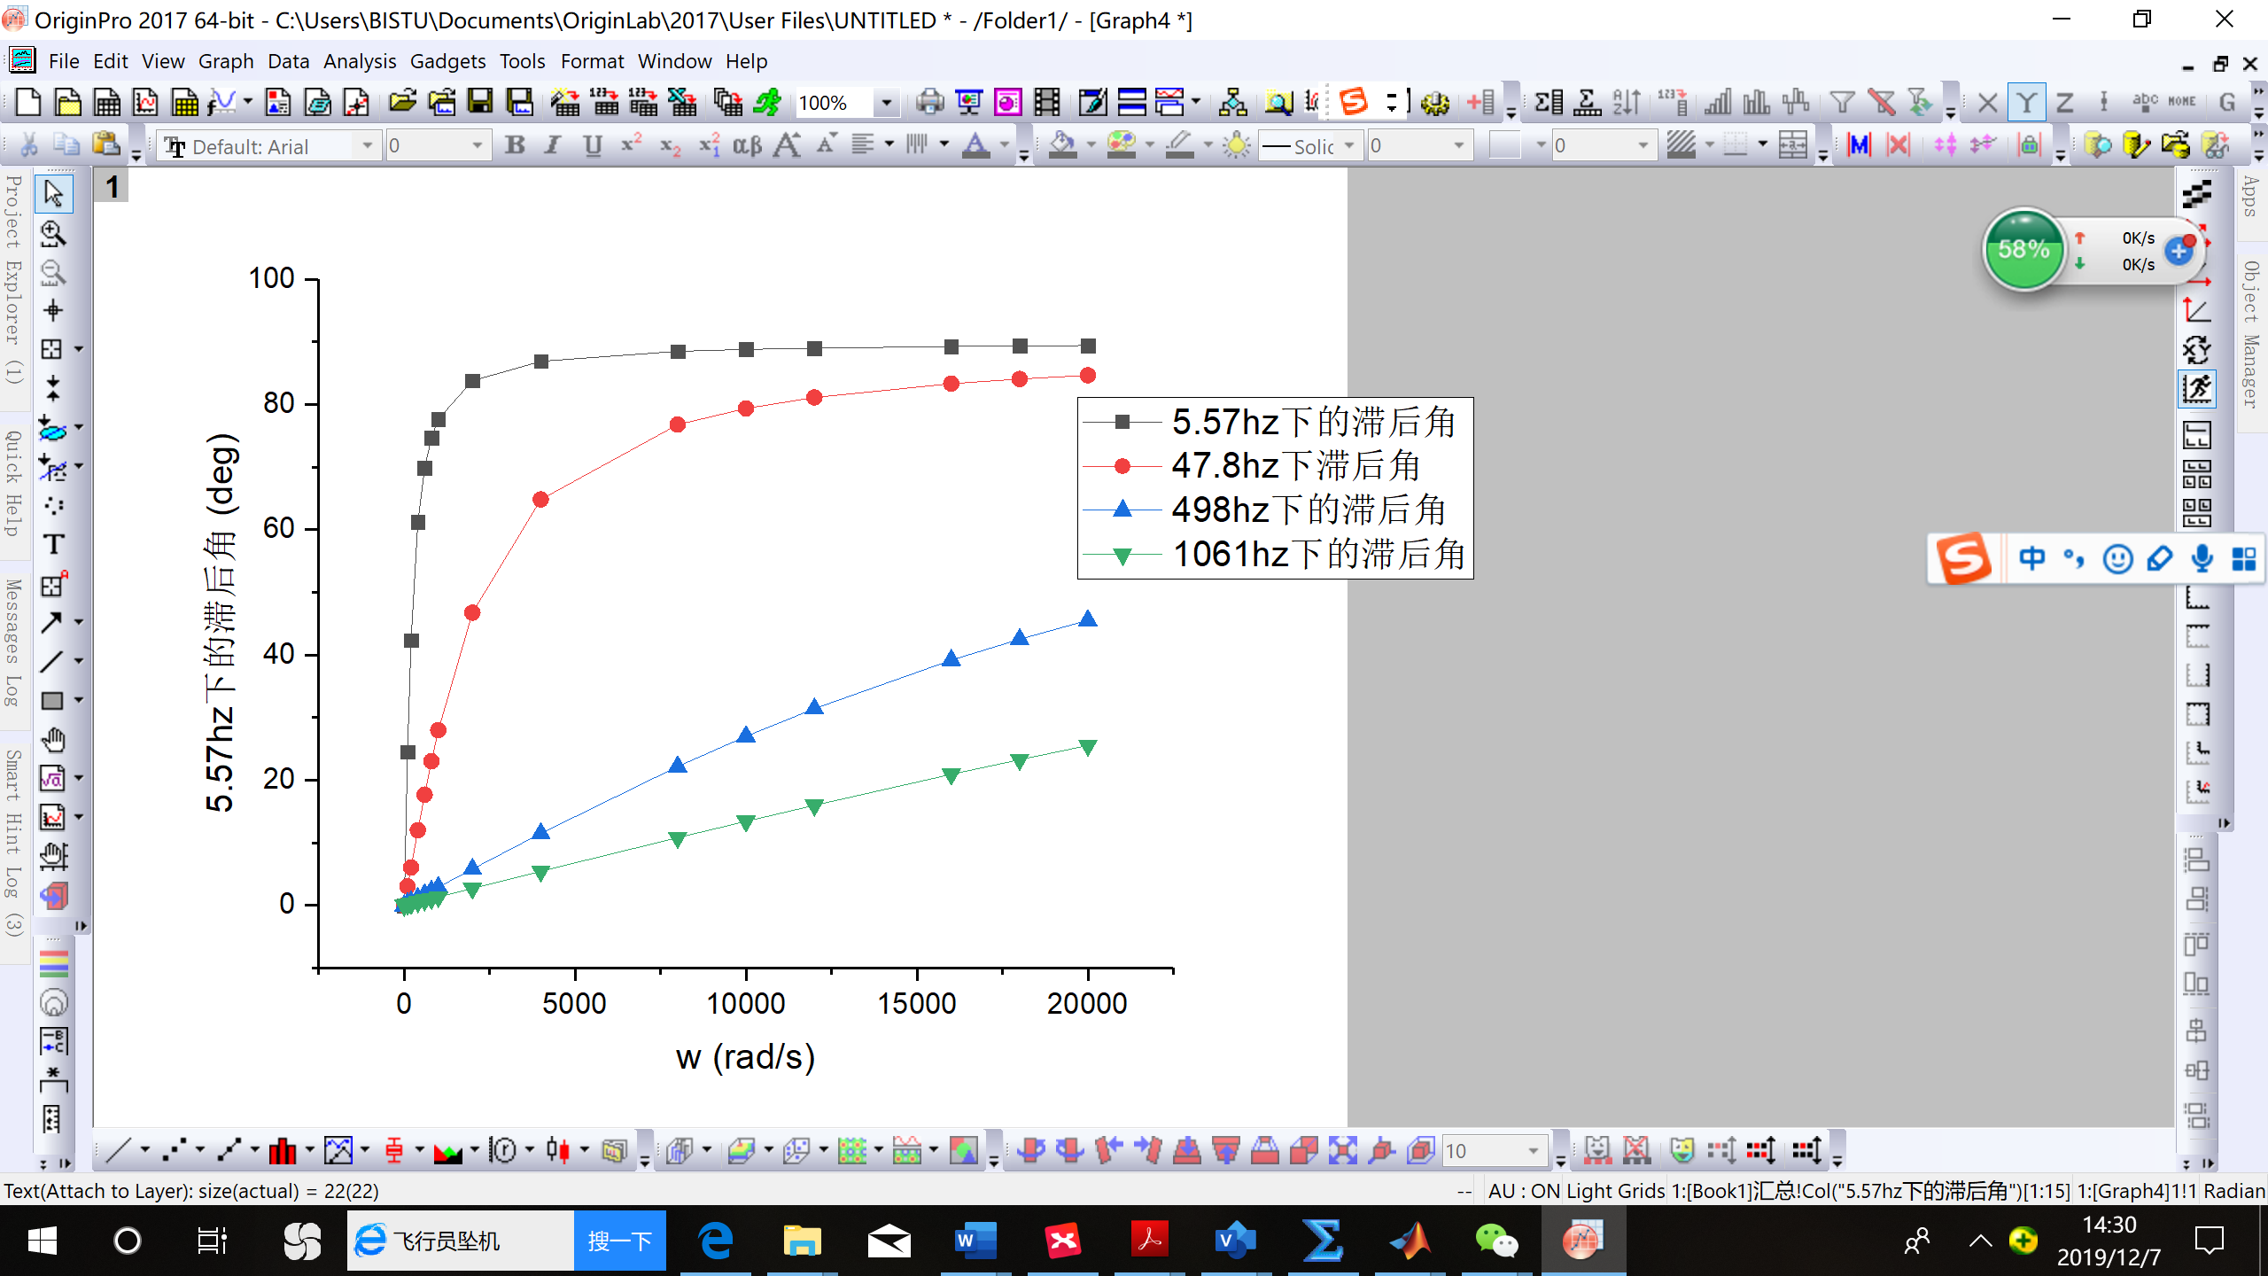This screenshot has height=1276, width=2268.
Task: Open the Analysis menu
Action: click(x=359, y=61)
